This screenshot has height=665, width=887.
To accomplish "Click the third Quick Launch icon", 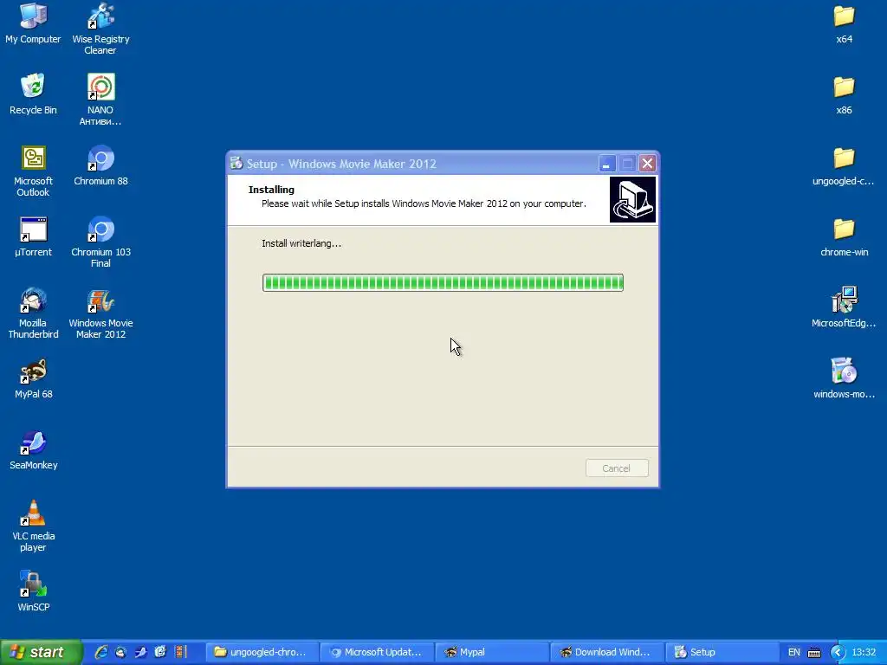I will coord(141,652).
